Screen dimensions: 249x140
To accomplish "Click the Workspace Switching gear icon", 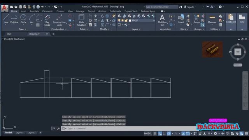I will click(215, 133).
